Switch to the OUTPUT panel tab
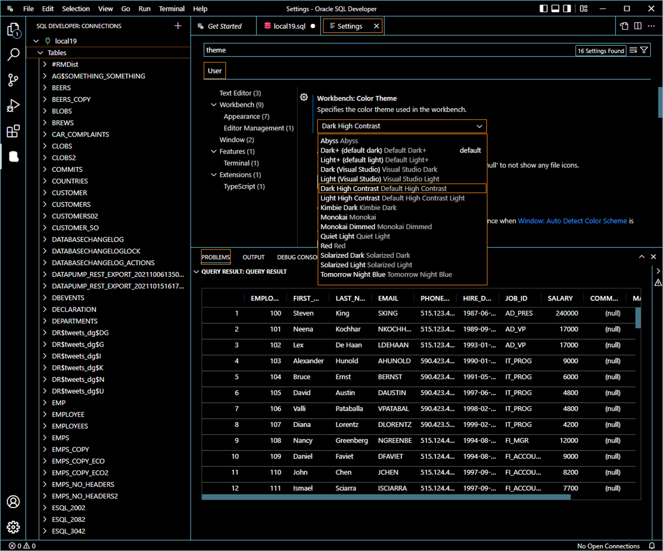 click(x=254, y=257)
